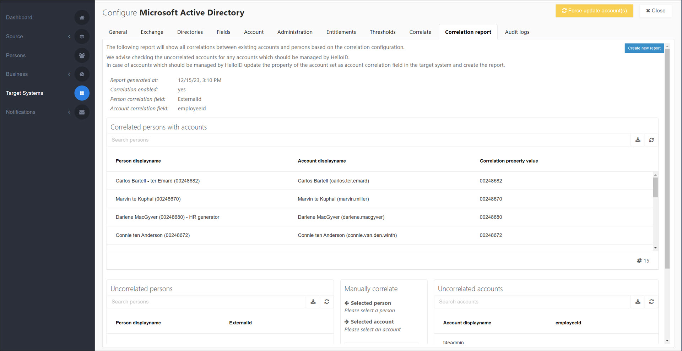Open the Directories tab
Screen dimensions: 682x351
(x=190, y=32)
